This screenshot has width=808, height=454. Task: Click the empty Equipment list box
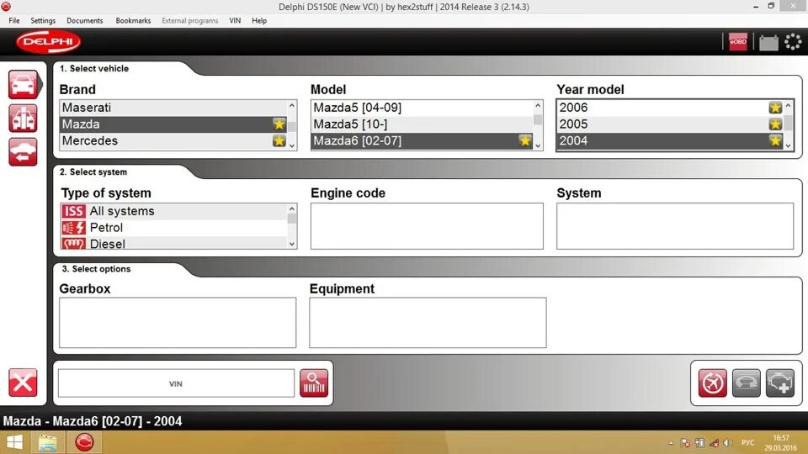pos(428,322)
